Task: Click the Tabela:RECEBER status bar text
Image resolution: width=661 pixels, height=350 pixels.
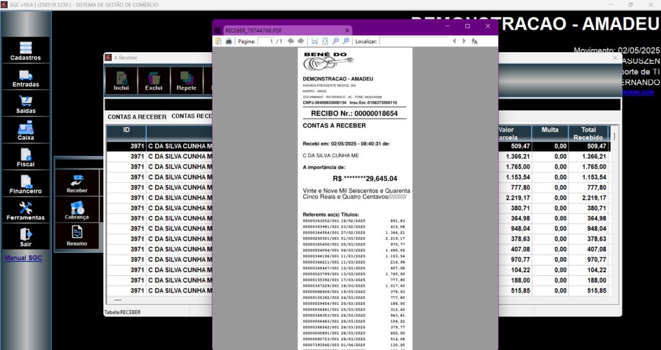Action: 122,312
